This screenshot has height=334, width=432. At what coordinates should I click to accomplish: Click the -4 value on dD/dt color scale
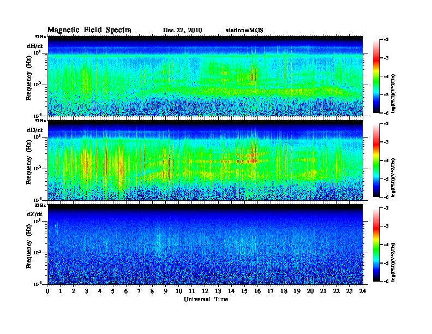pyautogui.click(x=387, y=160)
